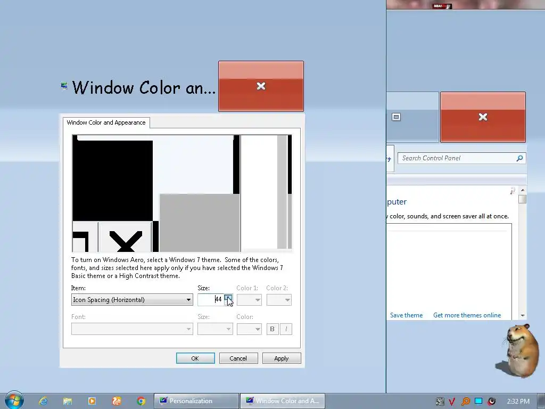Open the Color 2 dropdown
Screen dimensions: 545x409
(279, 300)
